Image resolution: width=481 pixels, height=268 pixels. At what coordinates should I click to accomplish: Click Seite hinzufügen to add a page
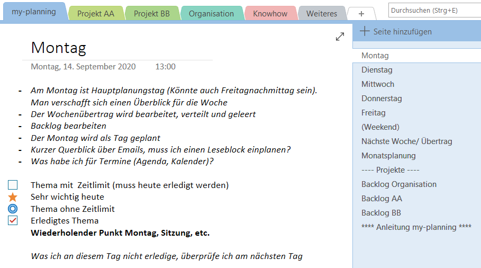(396, 32)
